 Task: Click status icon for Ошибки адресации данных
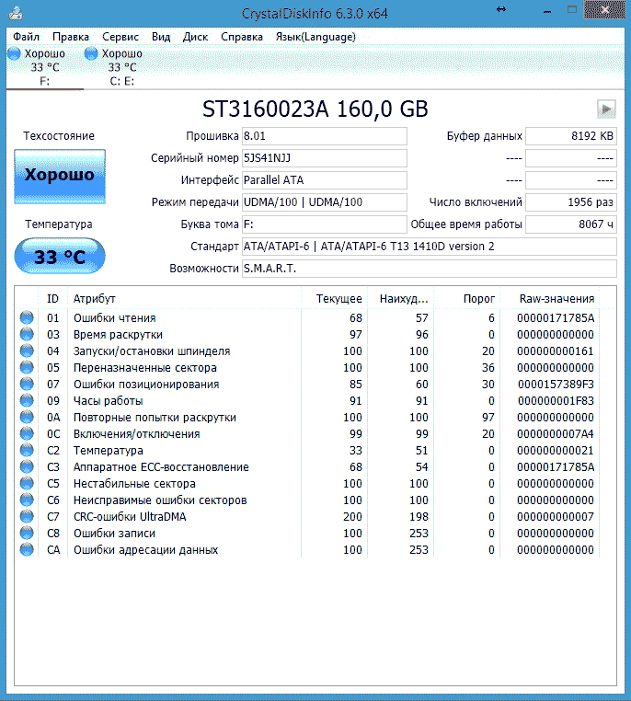tap(27, 549)
